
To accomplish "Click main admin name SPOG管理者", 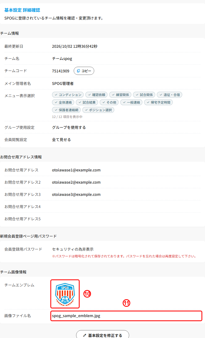I will pos(63,84).
